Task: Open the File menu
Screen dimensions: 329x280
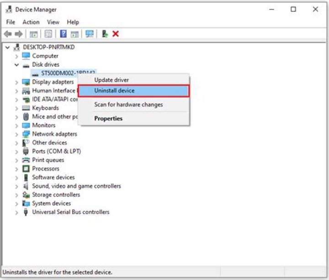Action: [11, 22]
